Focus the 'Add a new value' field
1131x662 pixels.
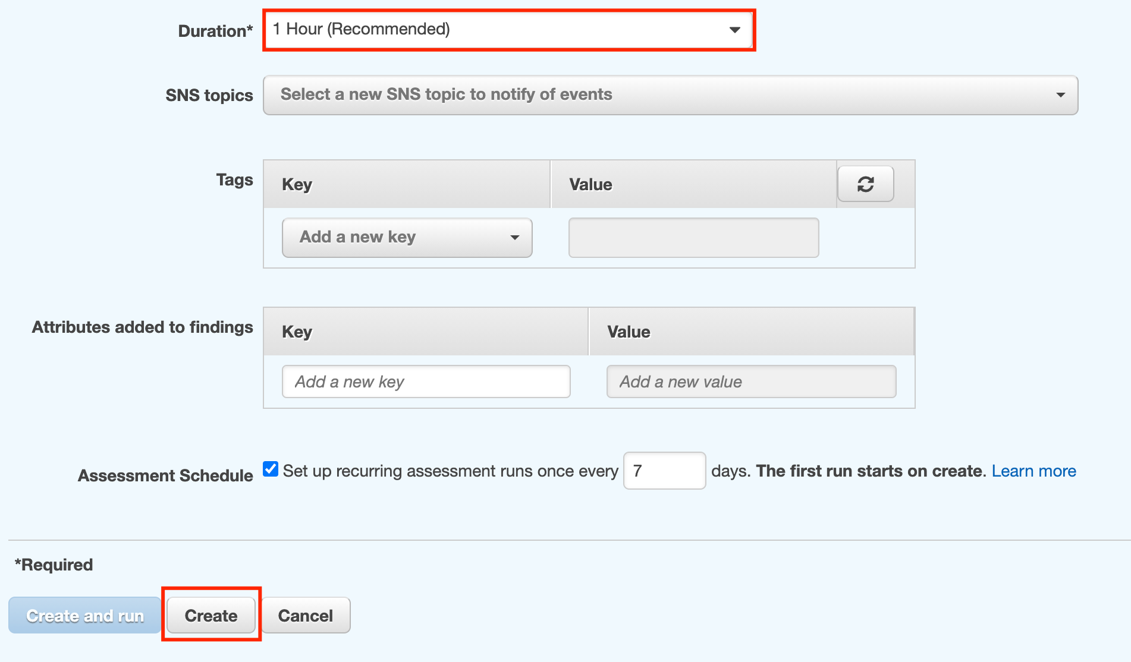pos(751,382)
